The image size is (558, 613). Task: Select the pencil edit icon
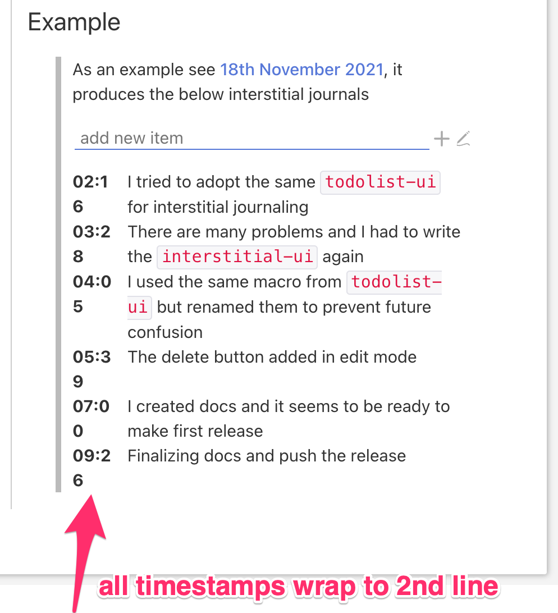coord(463,138)
